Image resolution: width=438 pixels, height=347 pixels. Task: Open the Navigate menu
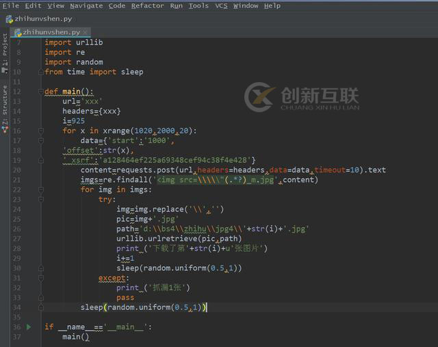click(x=86, y=6)
